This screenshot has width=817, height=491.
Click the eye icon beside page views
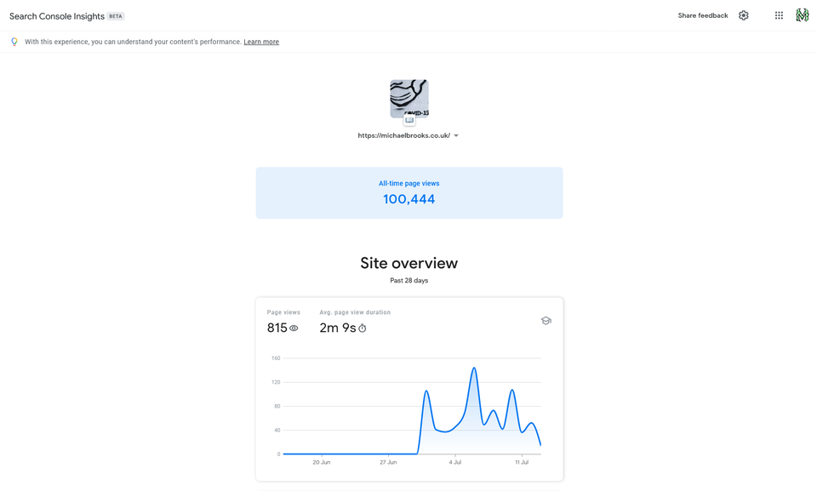click(294, 327)
